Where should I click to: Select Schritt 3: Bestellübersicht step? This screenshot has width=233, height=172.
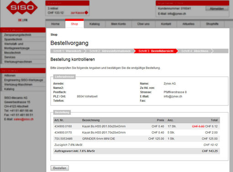click(156, 51)
